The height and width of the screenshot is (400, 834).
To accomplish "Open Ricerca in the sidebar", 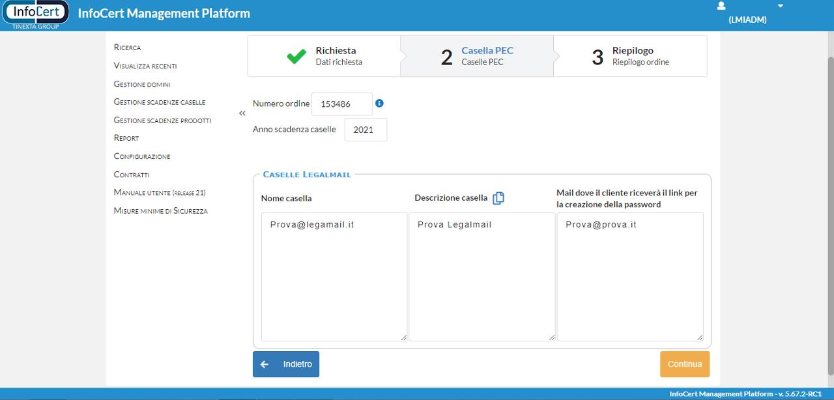I will coord(127,48).
